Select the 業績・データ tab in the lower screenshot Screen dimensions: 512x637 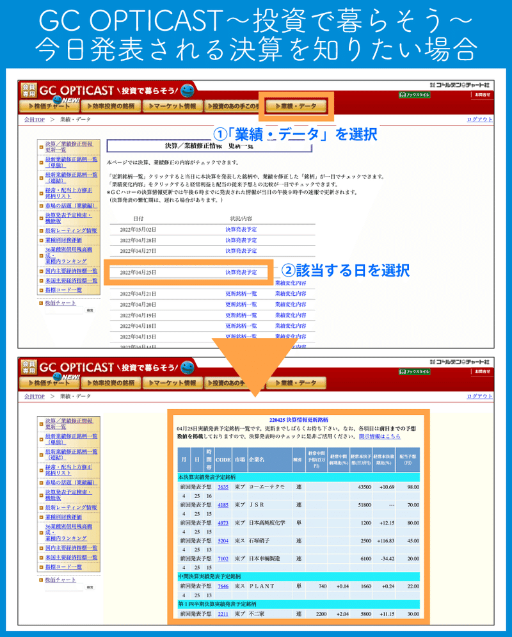pyautogui.click(x=296, y=383)
